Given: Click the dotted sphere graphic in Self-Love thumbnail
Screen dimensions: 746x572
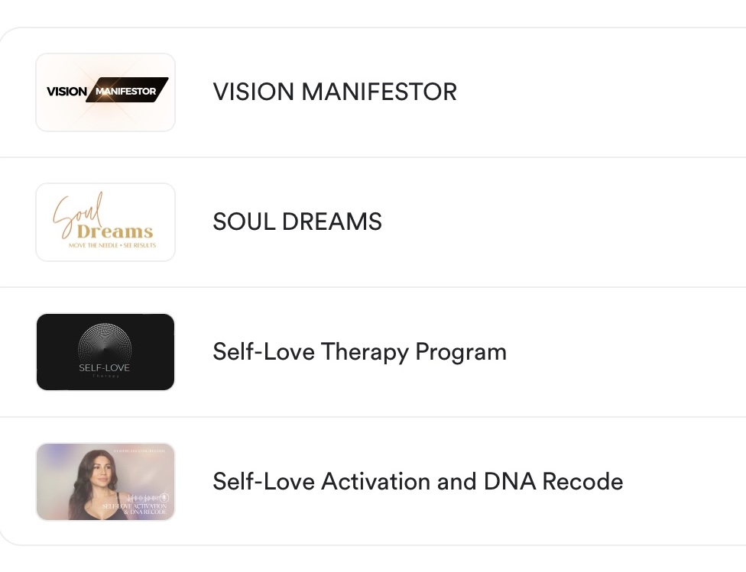Looking at the screenshot, I should (x=105, y=344).
